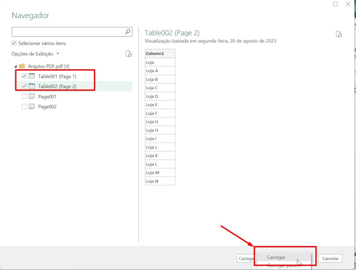Collapse the Arquivo PDF.pdf tree node
Screen dimensions: 356x270
click(15, 66)
